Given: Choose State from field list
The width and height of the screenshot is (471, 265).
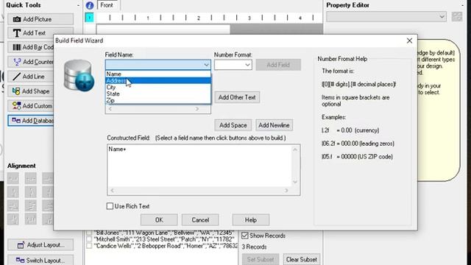Looking at the screenshot, I should (158, 93).
